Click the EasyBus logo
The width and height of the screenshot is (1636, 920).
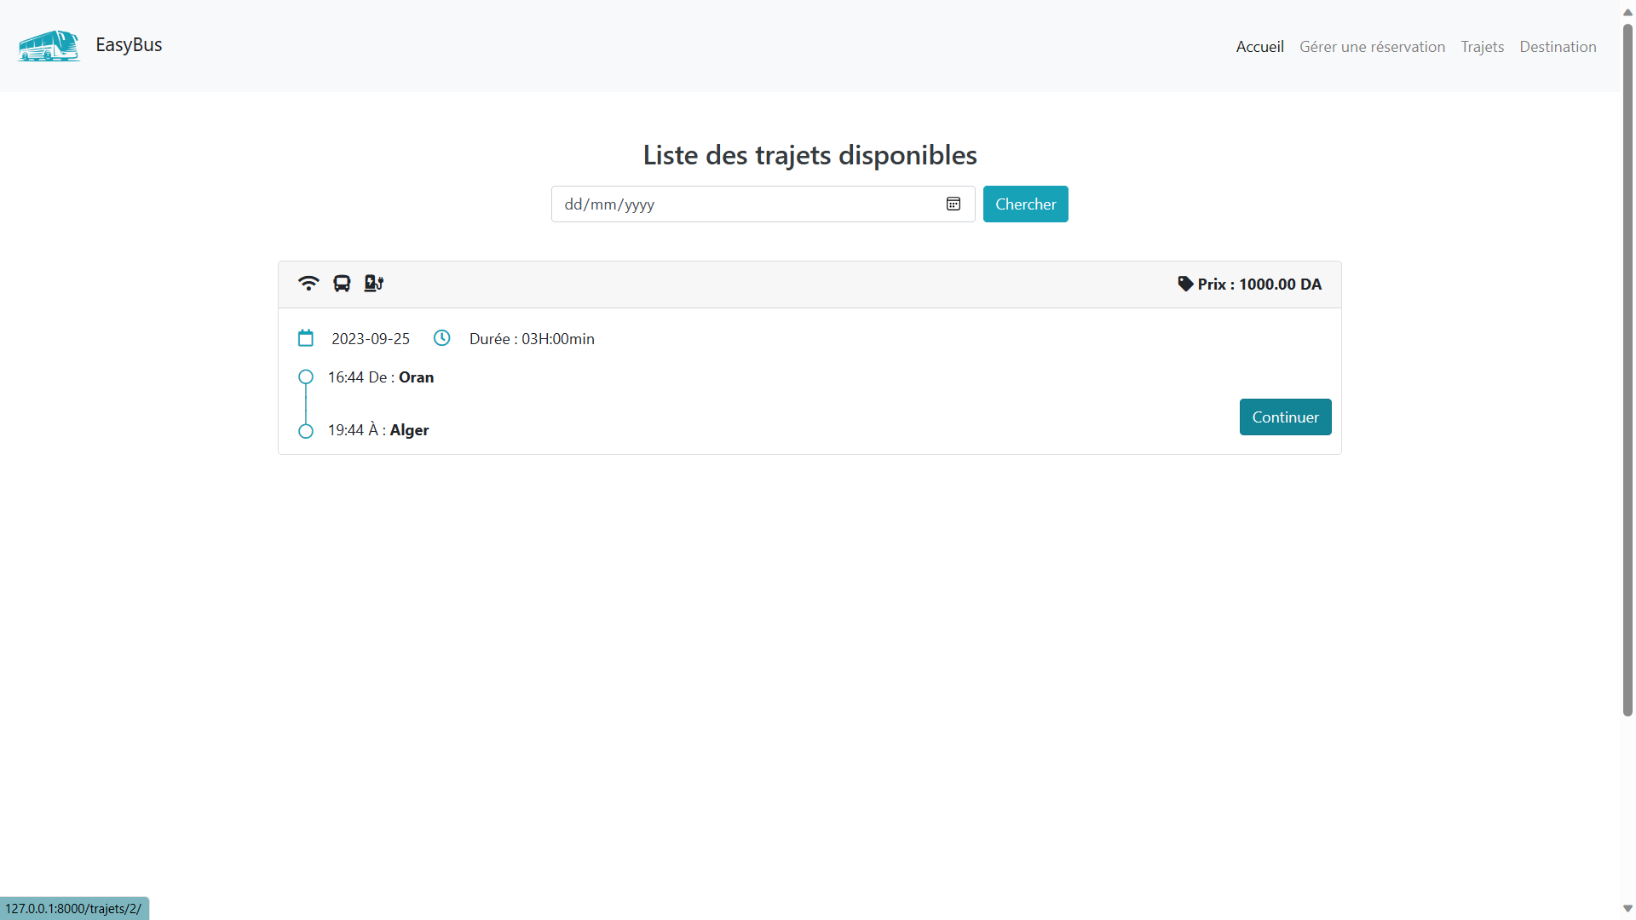(49, 46)
